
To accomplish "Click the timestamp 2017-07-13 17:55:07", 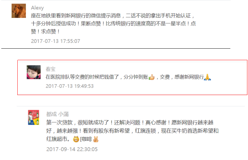I will pos(56,41).
